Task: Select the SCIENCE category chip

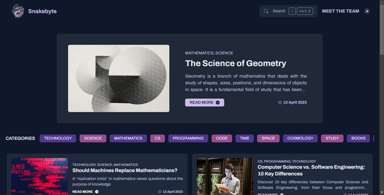Action: point(93,138)
